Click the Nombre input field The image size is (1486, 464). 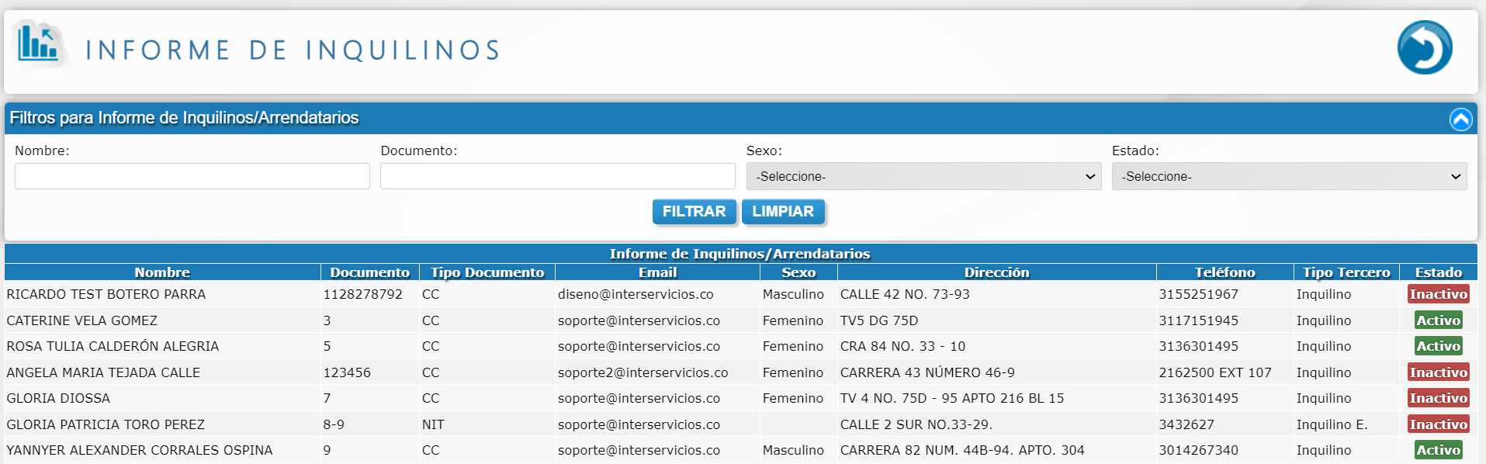click(x=192, y=176)
